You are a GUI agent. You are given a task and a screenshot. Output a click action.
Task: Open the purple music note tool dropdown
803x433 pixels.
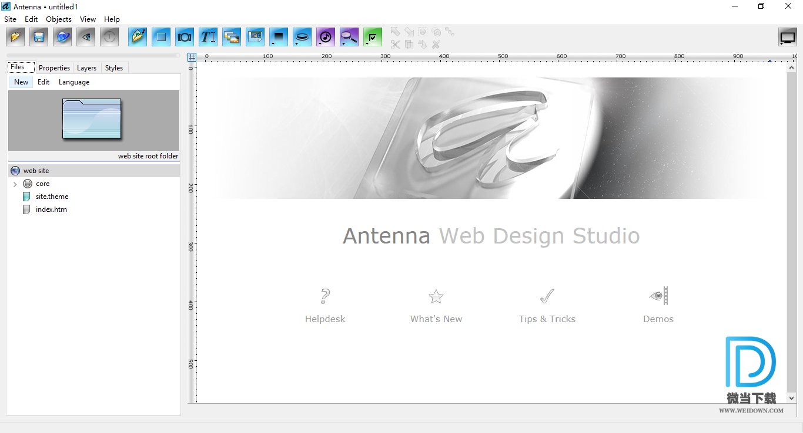click(x=326, y=37)
